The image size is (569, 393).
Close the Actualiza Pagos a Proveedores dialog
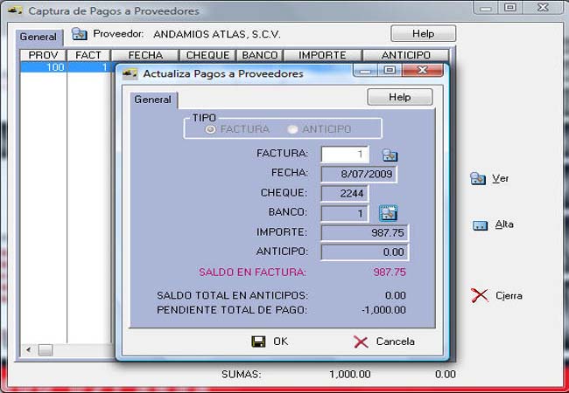pyautogui.click(x=423, y=70)
